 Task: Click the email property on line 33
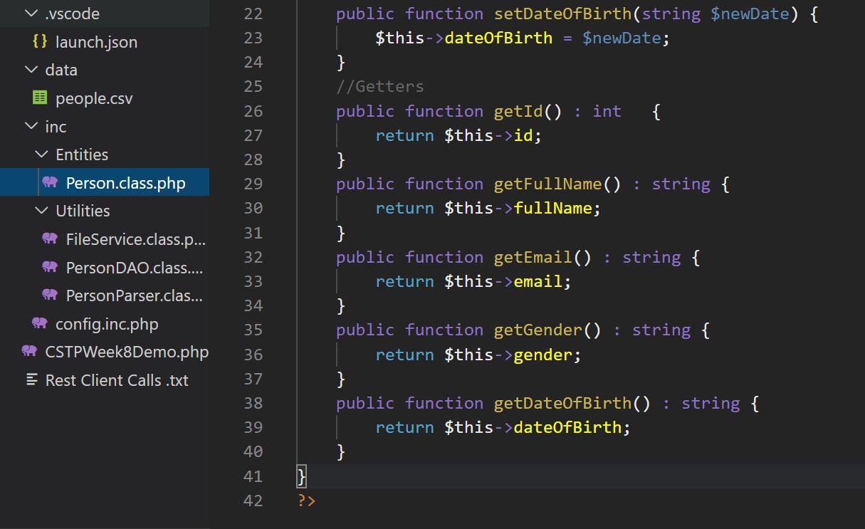pos(538,281)
